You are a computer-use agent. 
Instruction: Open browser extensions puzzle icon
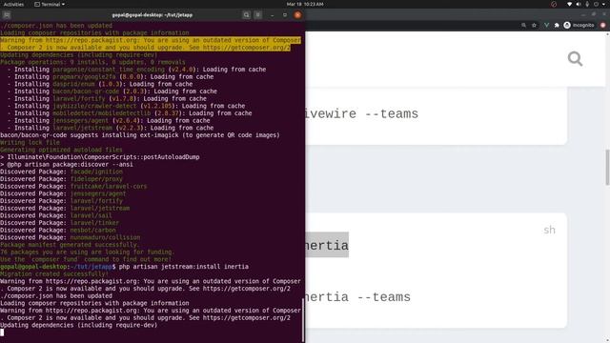557,26
